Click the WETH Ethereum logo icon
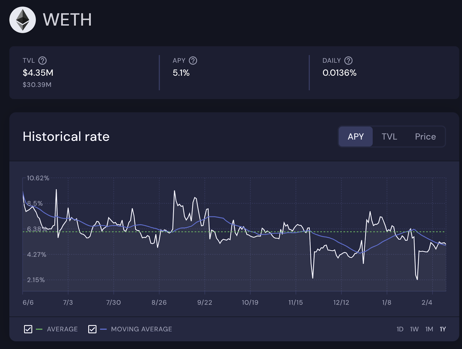Image resolution: width=462 pixels, height=349 pixels. tap(23, 20)
